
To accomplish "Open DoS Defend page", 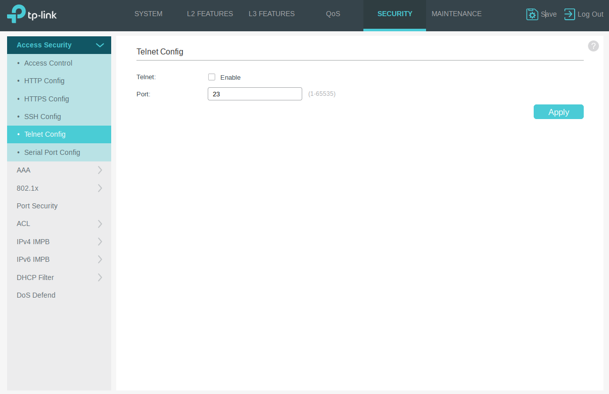I will tap(59, 295).
